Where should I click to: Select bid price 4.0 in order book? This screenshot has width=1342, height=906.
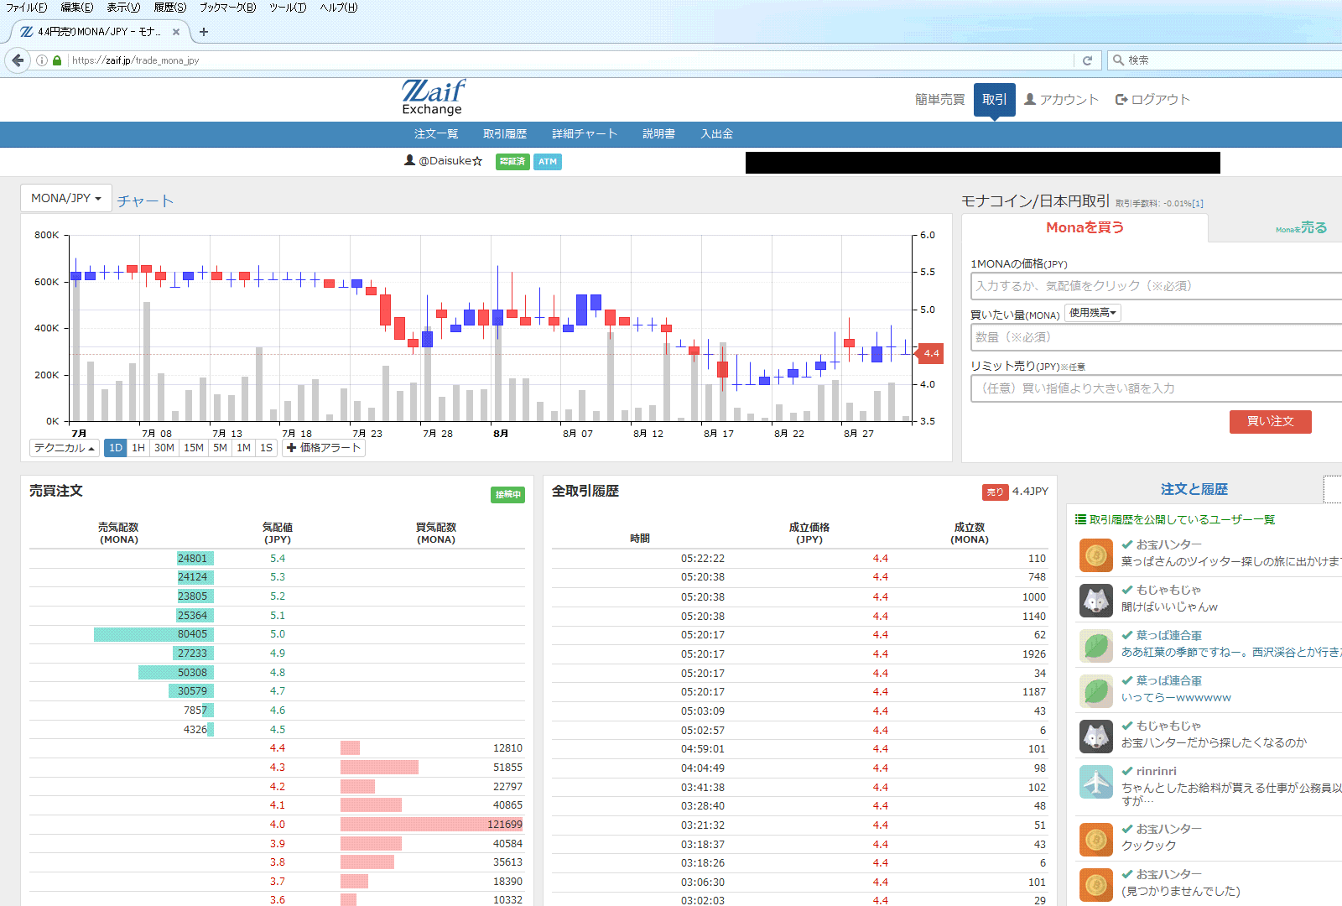[278, 825]
